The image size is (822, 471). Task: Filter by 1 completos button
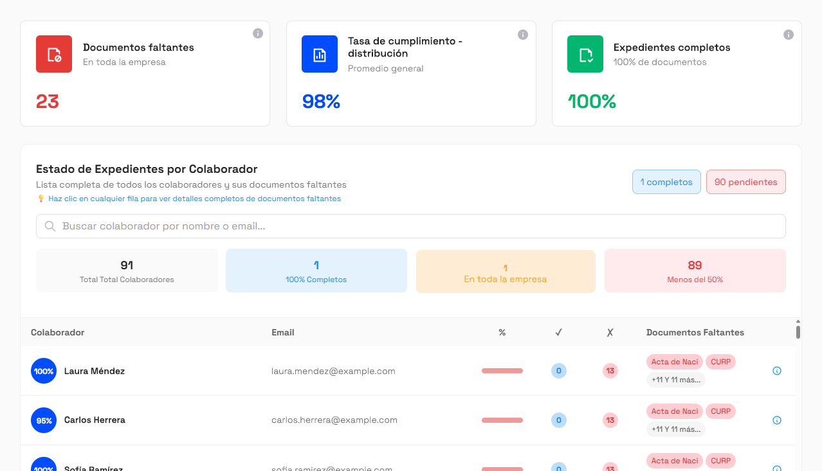(x=666, y=182)
